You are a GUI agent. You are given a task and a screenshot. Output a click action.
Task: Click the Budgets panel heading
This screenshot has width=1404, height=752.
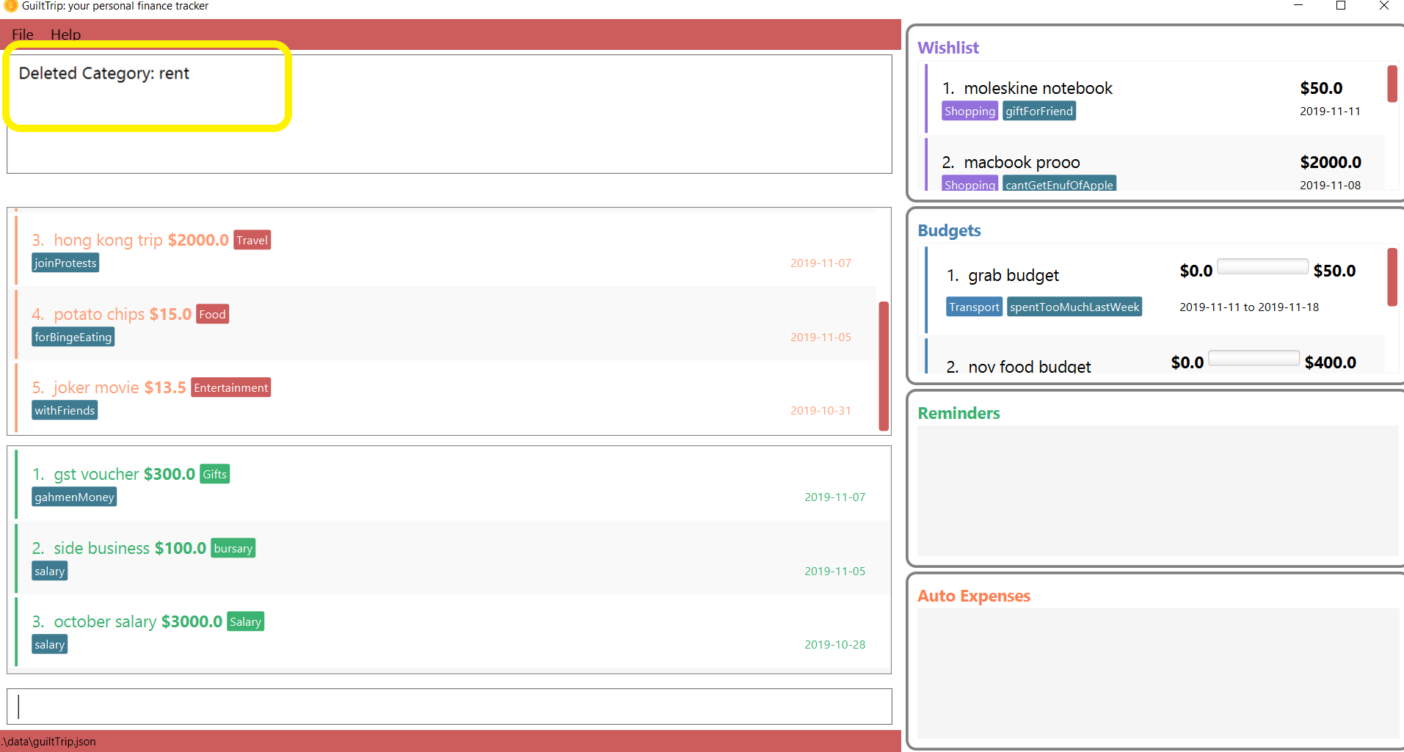(x=949, y=230)
